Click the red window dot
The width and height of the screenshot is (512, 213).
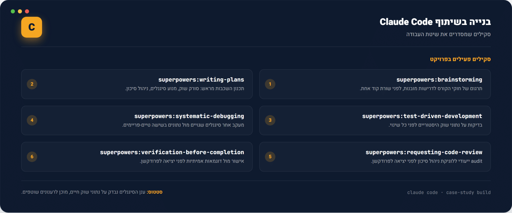point(27,11)
